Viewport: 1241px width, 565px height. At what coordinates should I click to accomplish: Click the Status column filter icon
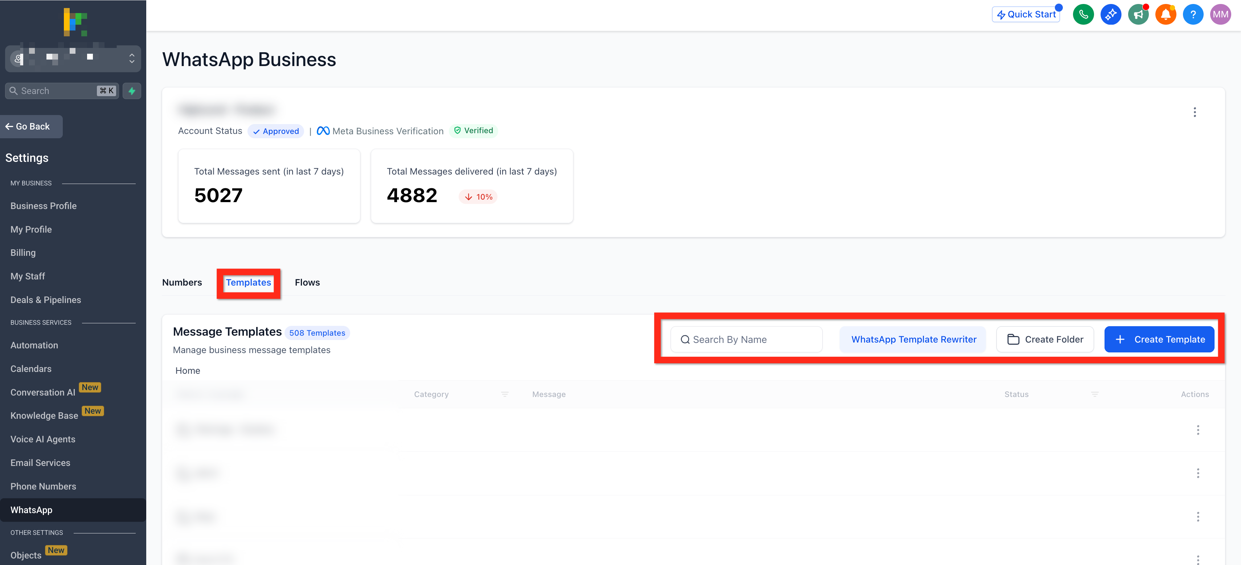point(1094,394)
